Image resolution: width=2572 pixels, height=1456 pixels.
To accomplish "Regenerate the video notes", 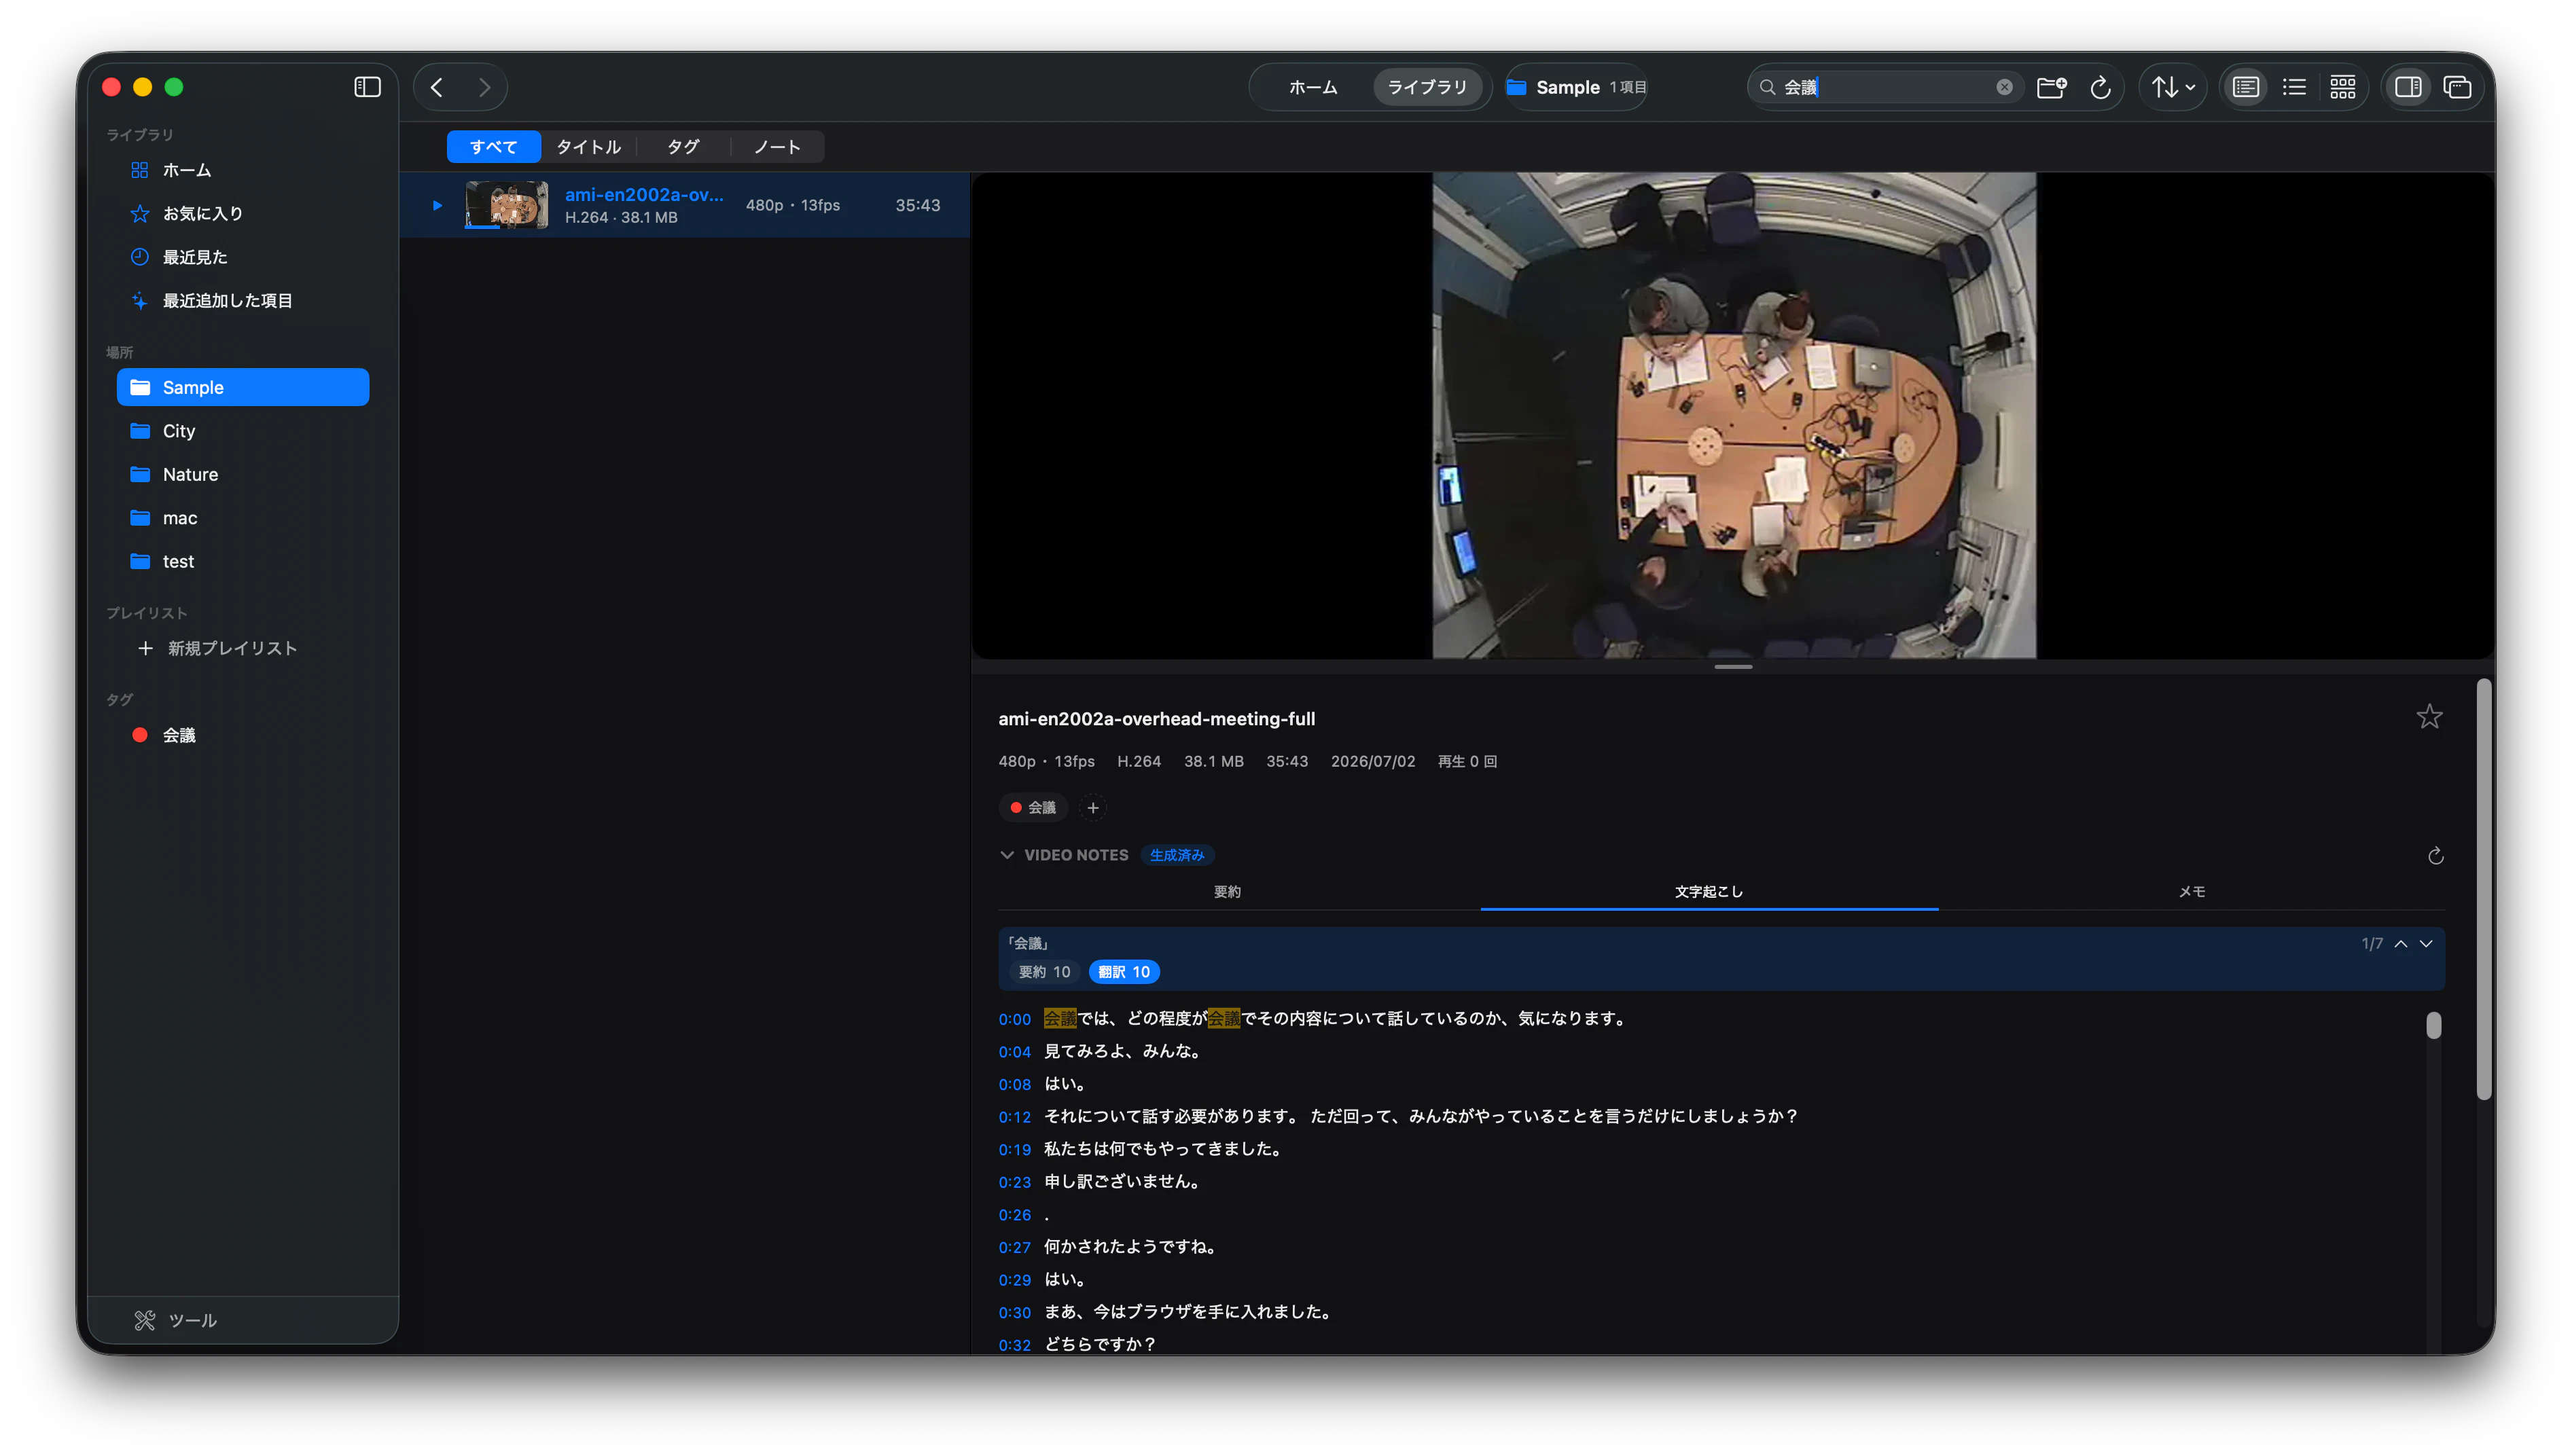I will point(2435,855).
